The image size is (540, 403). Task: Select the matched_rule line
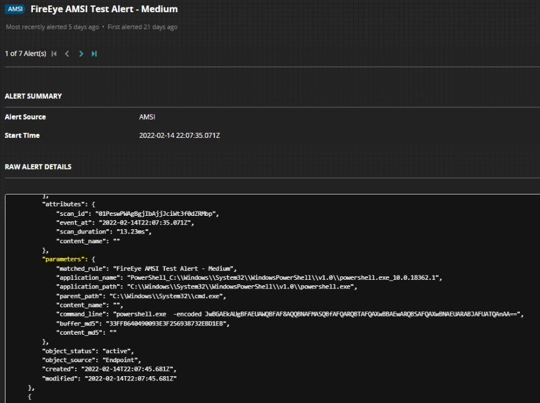coord(146,269)
